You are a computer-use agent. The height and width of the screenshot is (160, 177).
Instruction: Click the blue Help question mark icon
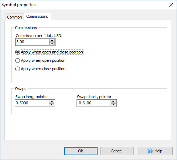pyautogui.click(x=150, y=151)
